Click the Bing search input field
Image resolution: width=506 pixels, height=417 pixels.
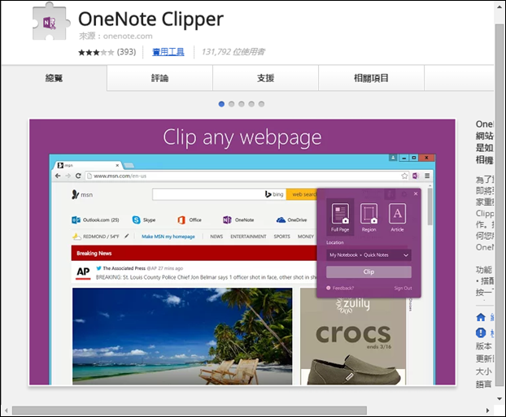coord(219,194)
